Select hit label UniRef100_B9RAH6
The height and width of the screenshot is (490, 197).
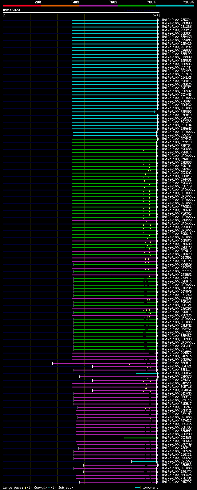click(177, 128)
